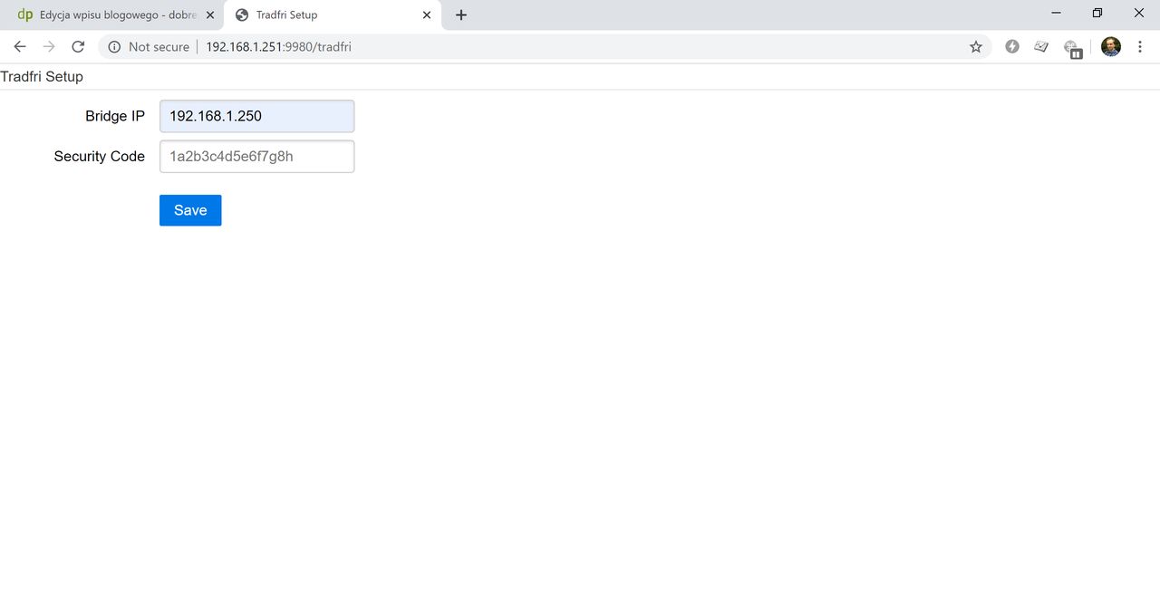Click the extension icon with the badge
The image size is (1160, 616).
1073,48
